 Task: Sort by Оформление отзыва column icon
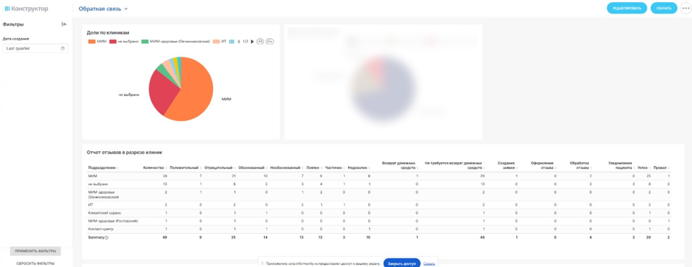(x=555, y=168)
